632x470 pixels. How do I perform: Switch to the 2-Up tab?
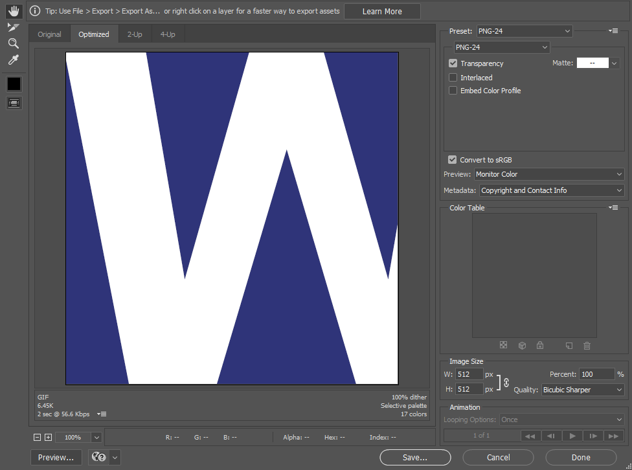[x=135, y=34]
